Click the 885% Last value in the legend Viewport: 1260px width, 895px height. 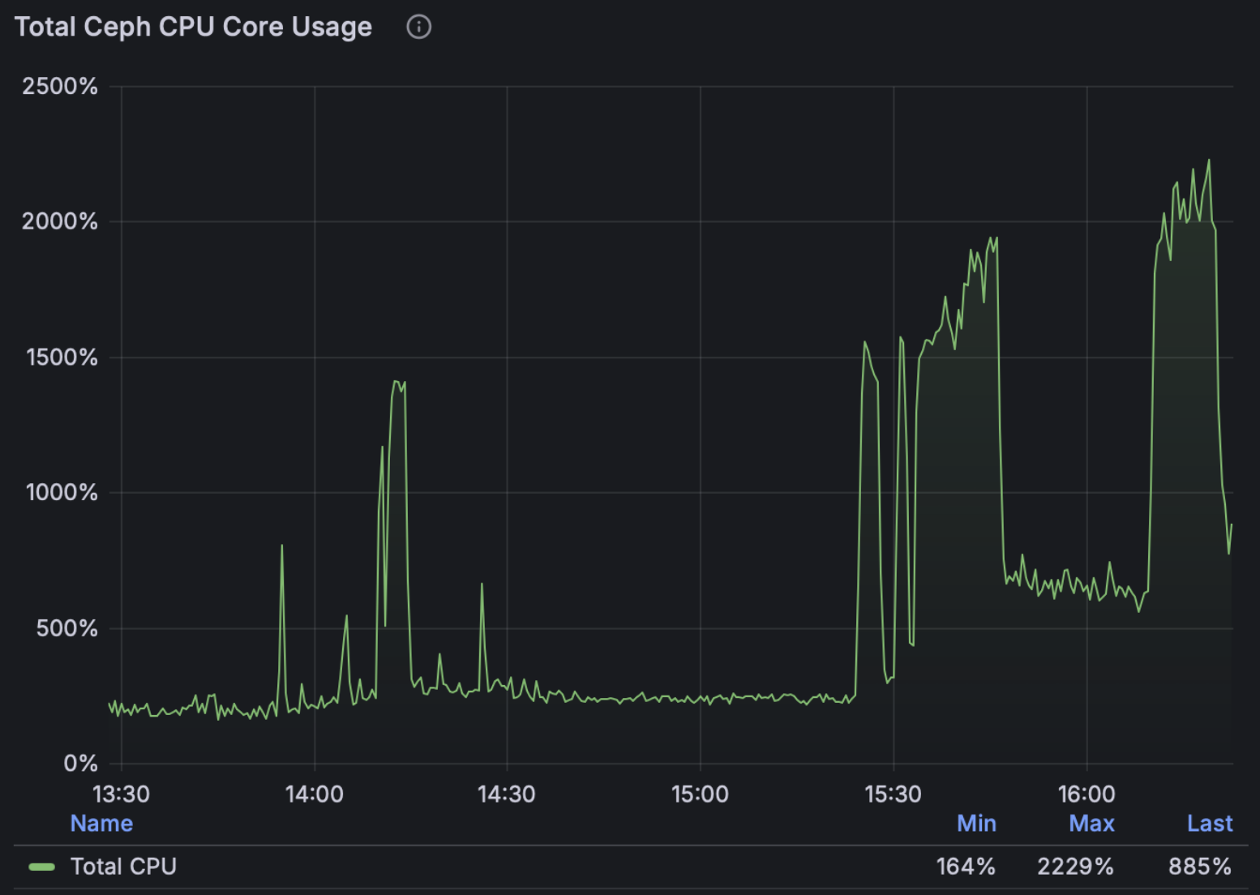click(1199, 867)
